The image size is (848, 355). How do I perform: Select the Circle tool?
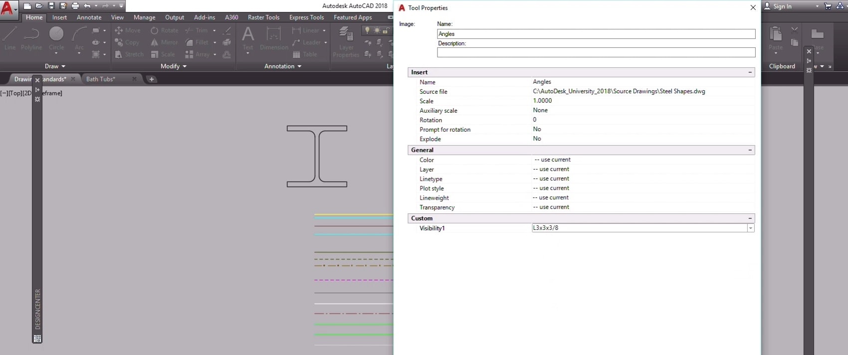(x=56, y=38)
